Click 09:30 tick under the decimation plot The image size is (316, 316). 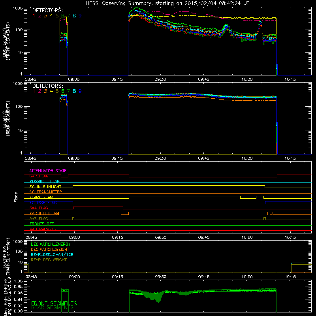pyautogui.click(x=161, y=277)
